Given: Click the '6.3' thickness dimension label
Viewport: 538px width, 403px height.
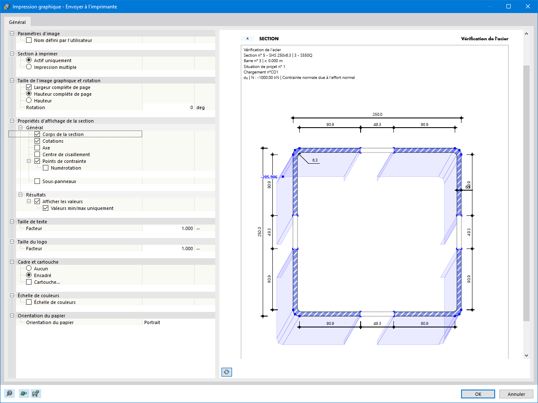Looking at the screenshot, I should click(x=315, y=160).
